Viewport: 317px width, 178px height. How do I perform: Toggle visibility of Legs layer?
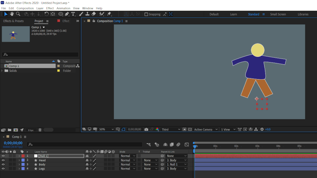[3, 168]
